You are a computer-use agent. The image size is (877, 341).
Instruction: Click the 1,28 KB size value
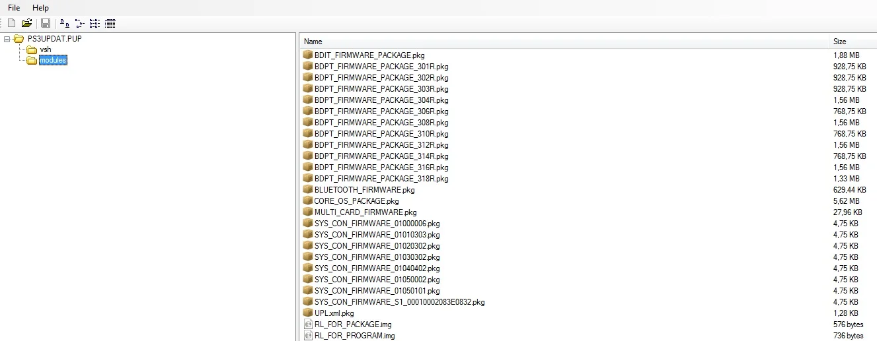pyautogui.click(x=845, y=313)
